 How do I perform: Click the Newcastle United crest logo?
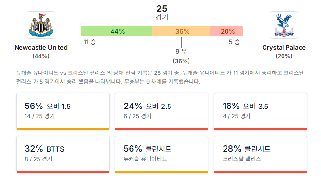tap(41, 25)
